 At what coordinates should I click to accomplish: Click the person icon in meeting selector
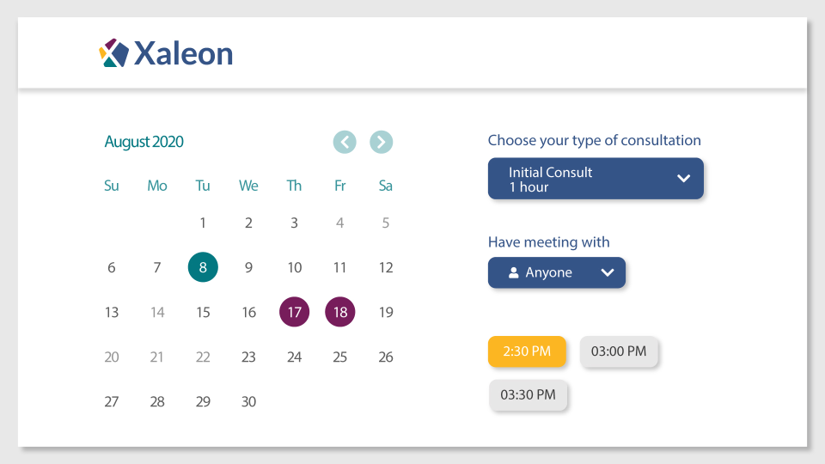tap(514, 272)
